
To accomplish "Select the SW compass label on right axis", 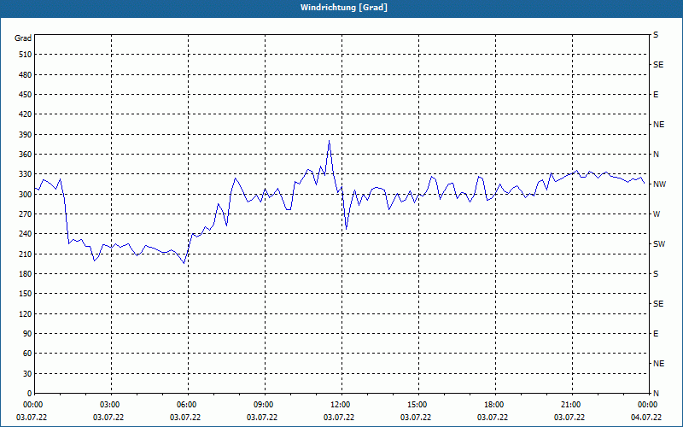I will (x=659, y=244).
